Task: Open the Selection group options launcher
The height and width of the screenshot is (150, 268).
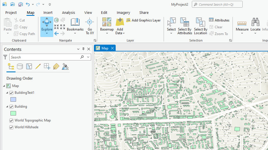Action: [x=230, y=41]
